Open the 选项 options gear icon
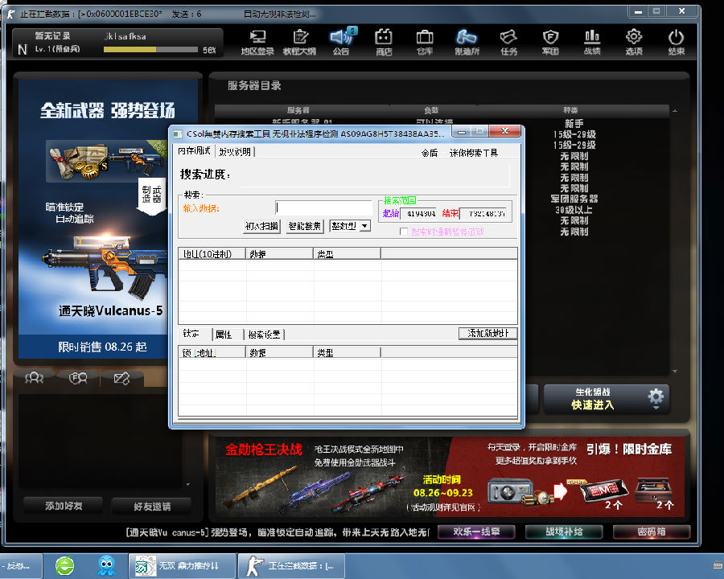This screenshot has height=579, width=724. tap(634, 42)
